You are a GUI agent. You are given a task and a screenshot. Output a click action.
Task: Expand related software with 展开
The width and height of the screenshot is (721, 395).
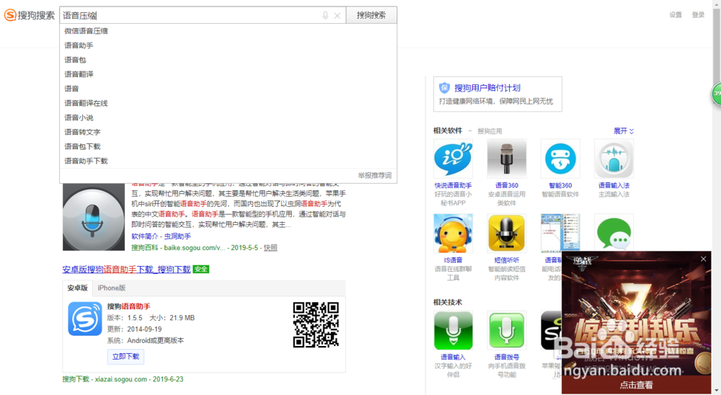click(x=624, y=131)
